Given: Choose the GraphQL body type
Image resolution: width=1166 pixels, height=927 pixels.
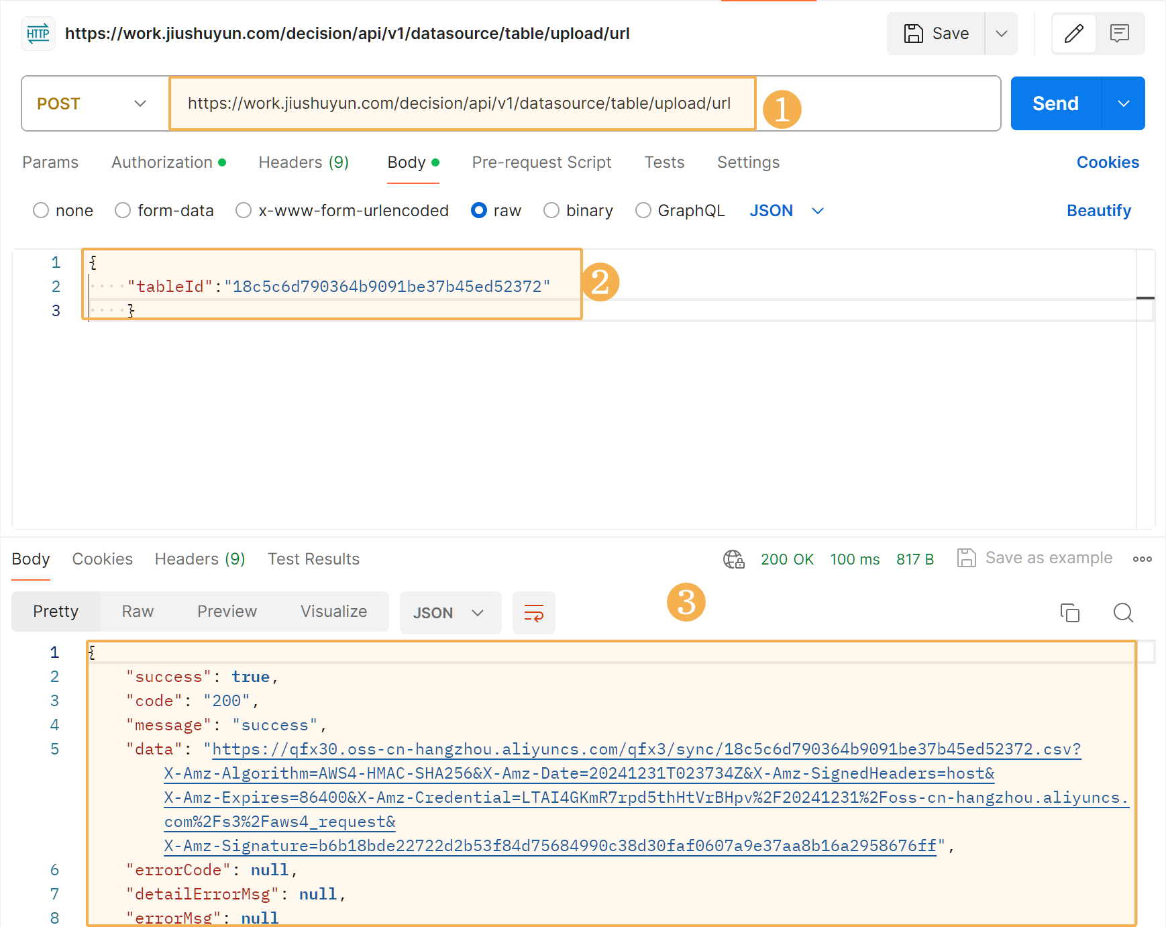Looking at the screenshot, I should pyautogui.click(x=643, y=211).
